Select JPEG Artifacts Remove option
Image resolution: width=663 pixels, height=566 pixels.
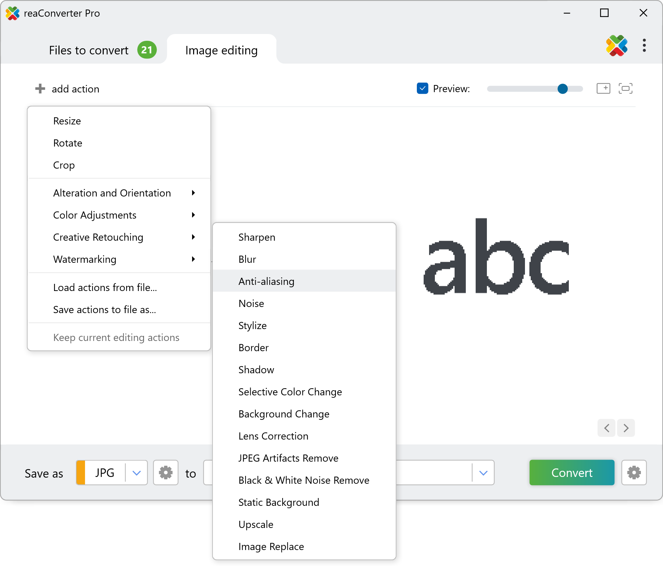click(288, 458)
